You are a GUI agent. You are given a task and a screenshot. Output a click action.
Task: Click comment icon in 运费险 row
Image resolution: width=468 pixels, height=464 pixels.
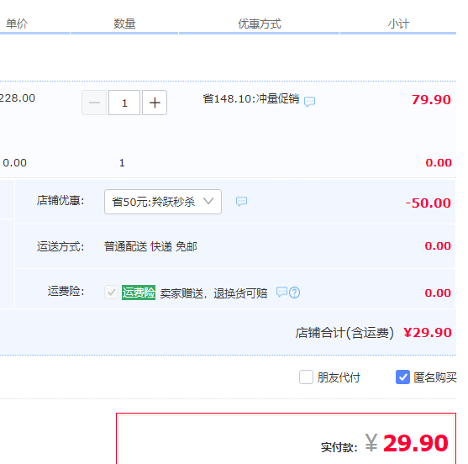tap(281, 292)
